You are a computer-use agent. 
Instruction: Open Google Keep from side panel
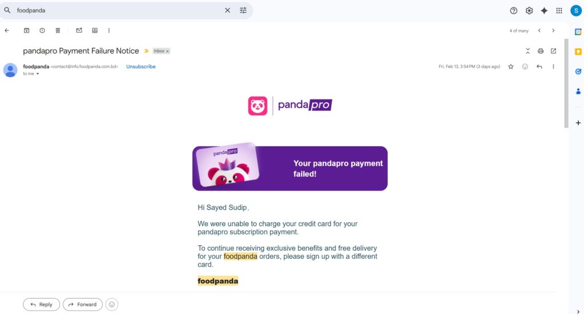578,52
